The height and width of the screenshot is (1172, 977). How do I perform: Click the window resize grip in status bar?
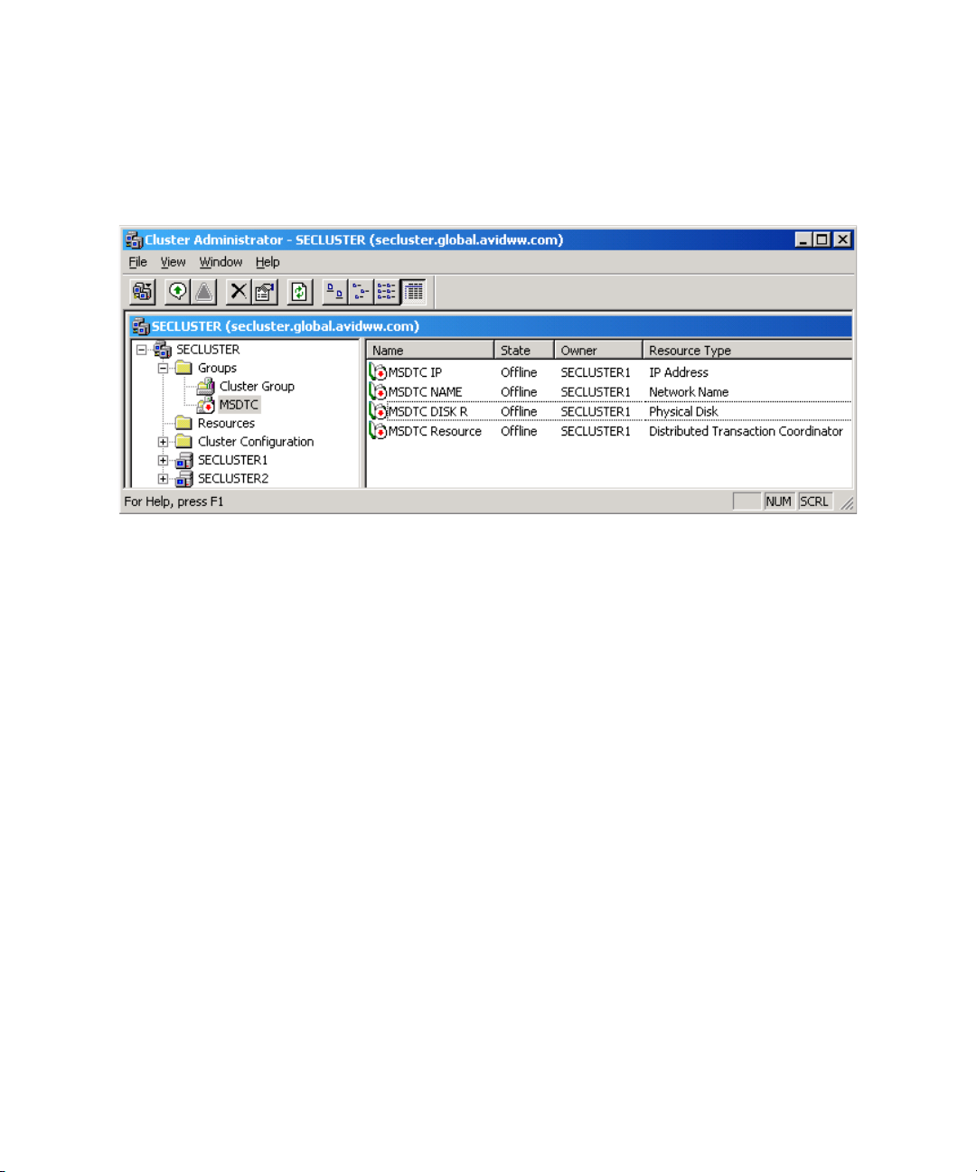pos(847,503)
